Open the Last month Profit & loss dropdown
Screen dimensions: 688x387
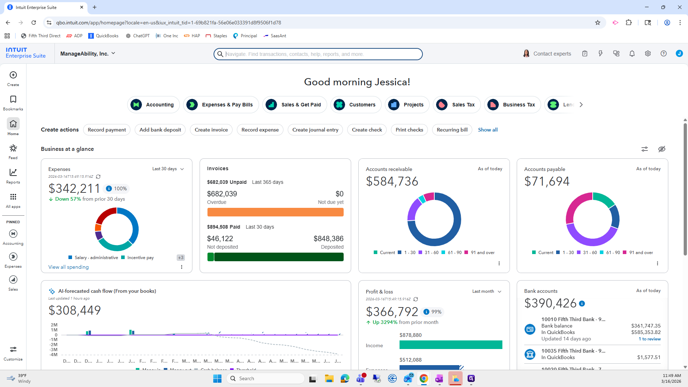487,292
